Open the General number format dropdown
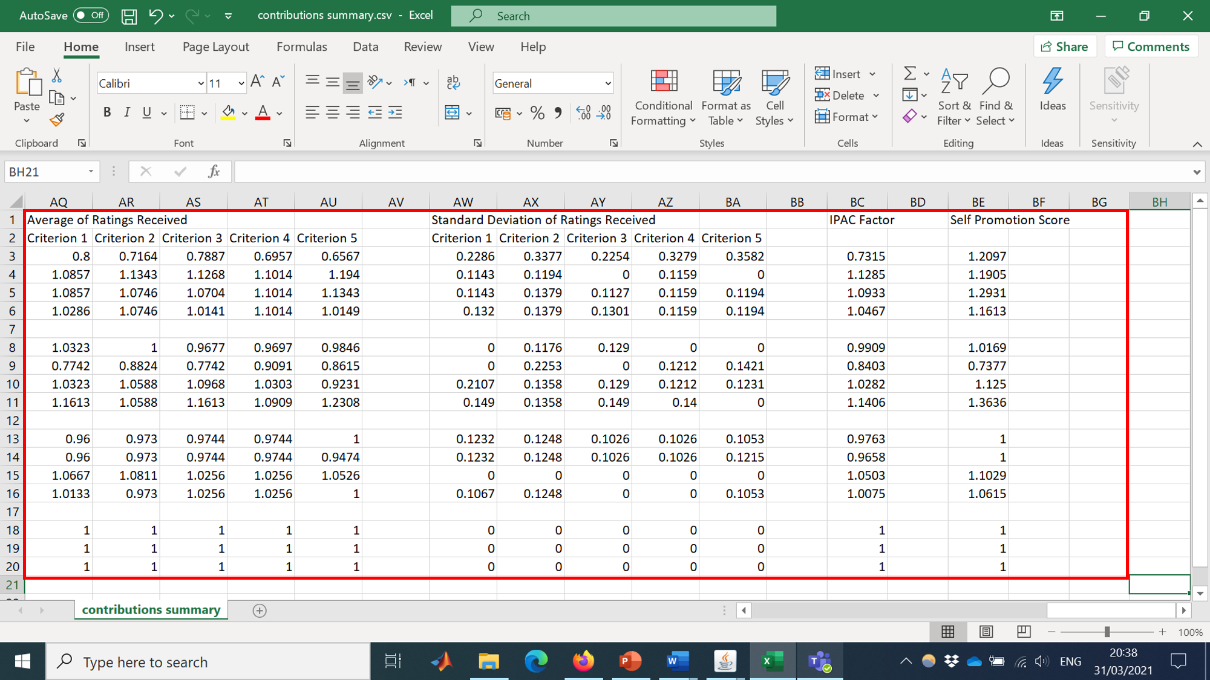The image size is (1210, 680). point(607,83)
